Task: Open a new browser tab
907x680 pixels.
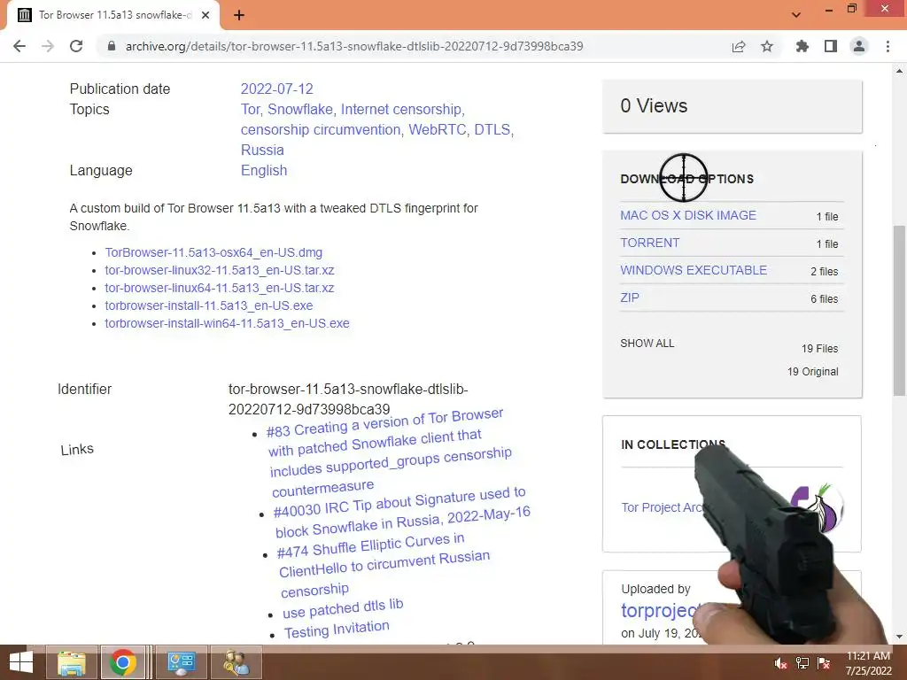Action: pos(239,15)
